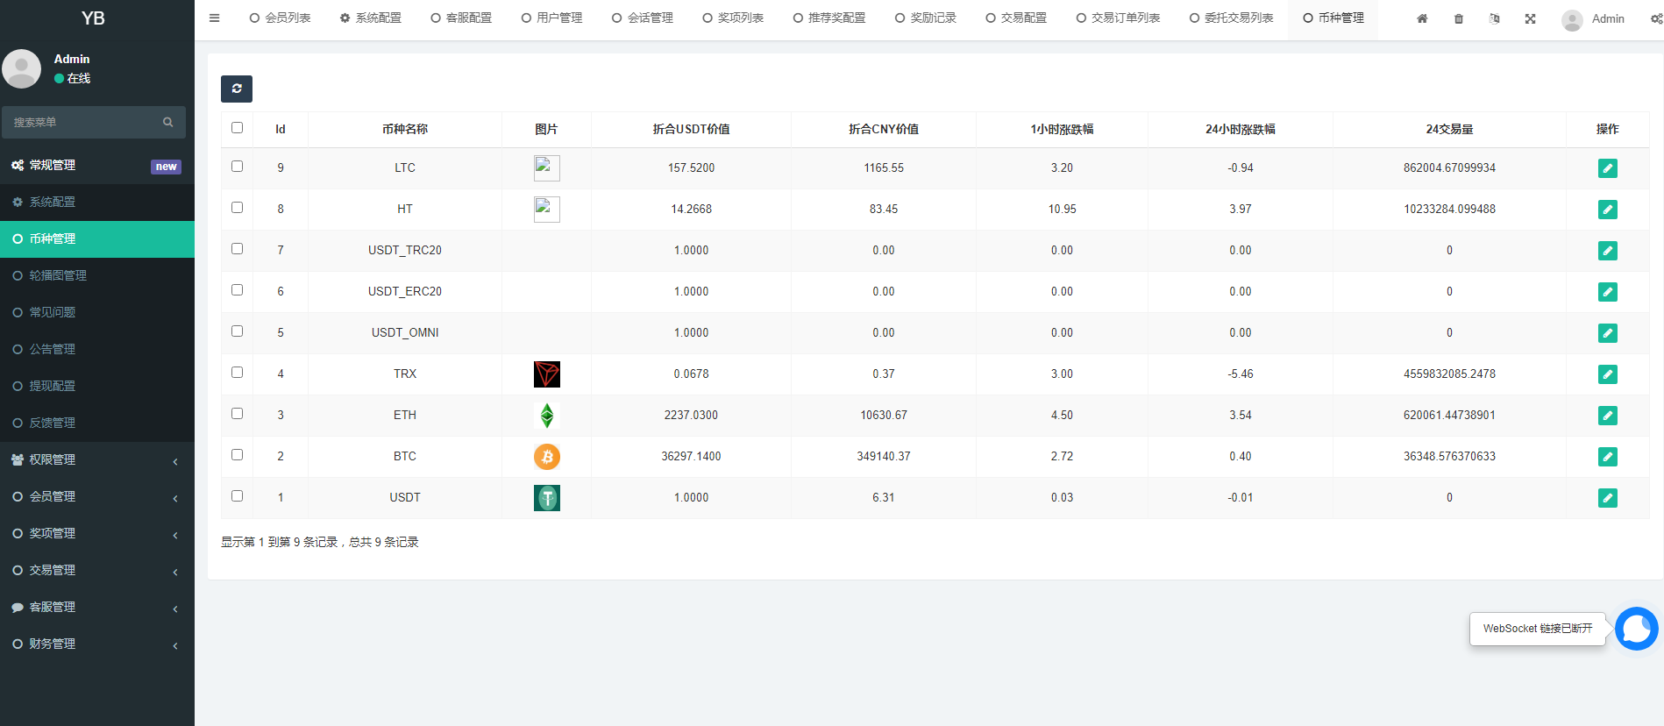Click the 搜索菜单 search input field
The height and width of the screenshot is (726, 1664).
83,123
